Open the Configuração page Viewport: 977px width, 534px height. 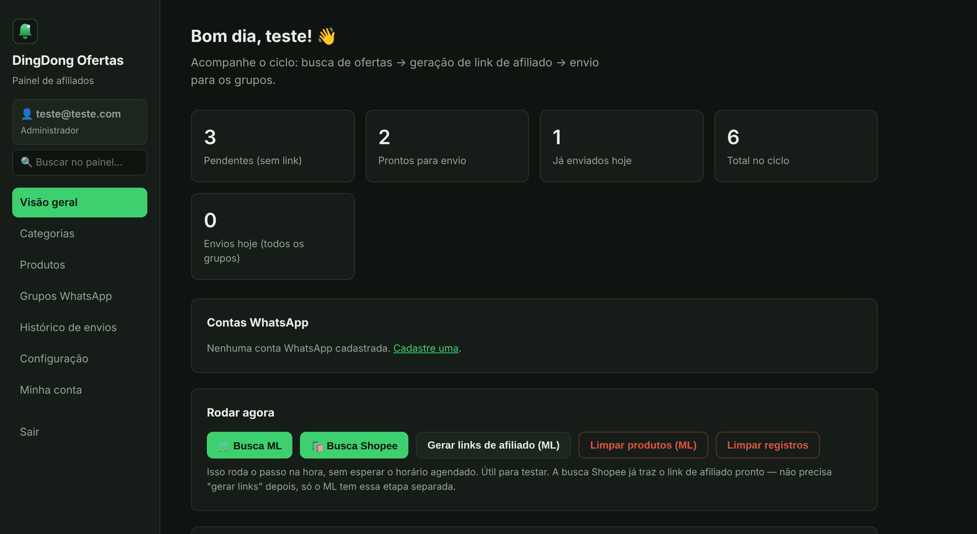[79, 359]
